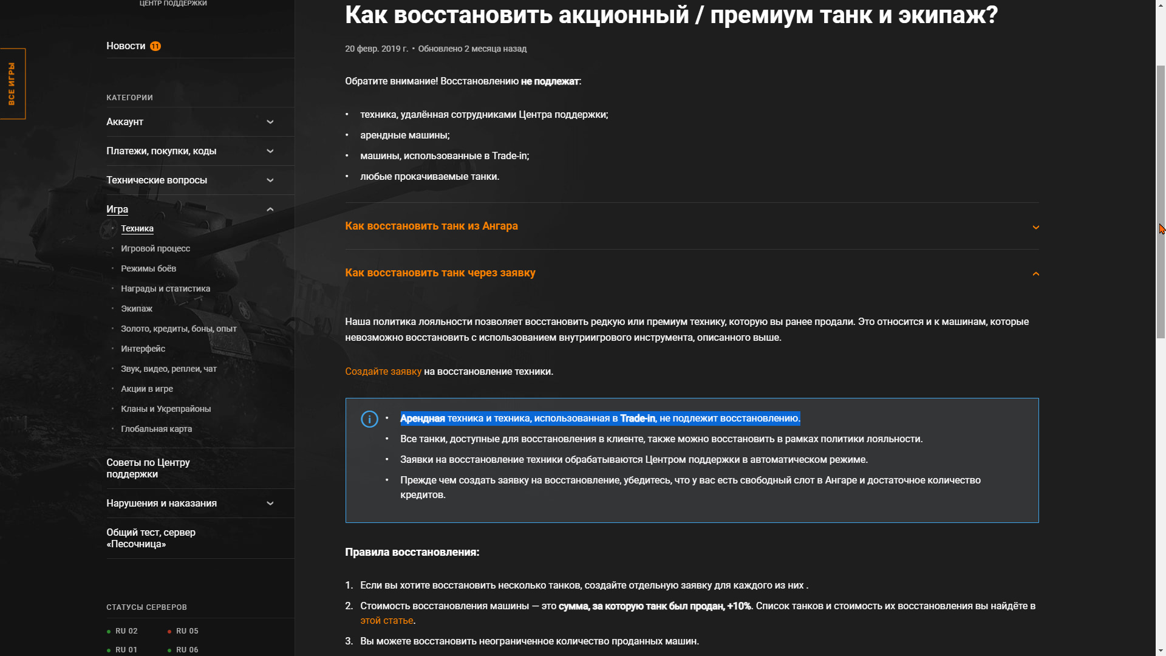Expand the Платежи, покупки, коды category chevron
This screenshot has height=656, width=1166.
[x=270, y=151]
